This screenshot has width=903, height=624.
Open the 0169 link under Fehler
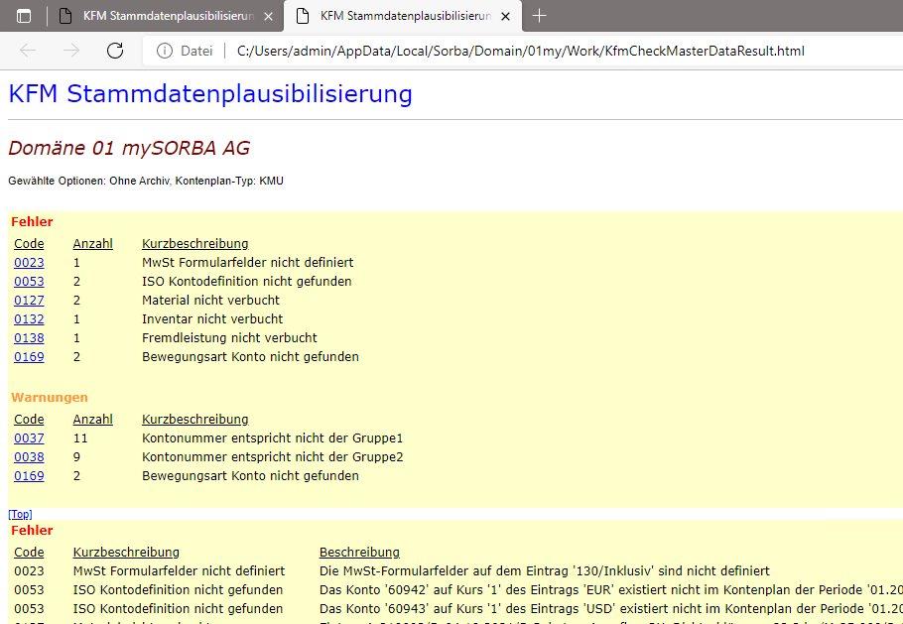click(x=29, y=357)
